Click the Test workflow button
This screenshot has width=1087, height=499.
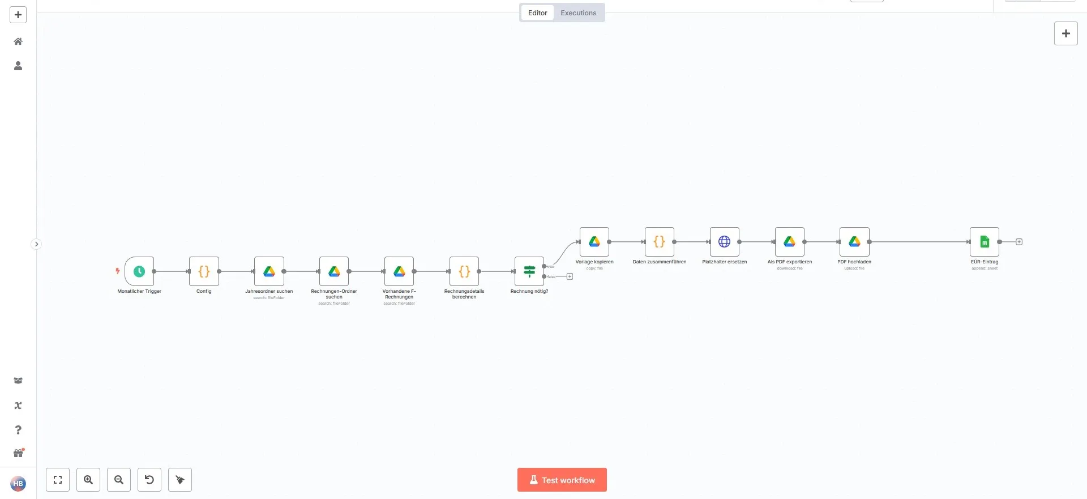562,480
